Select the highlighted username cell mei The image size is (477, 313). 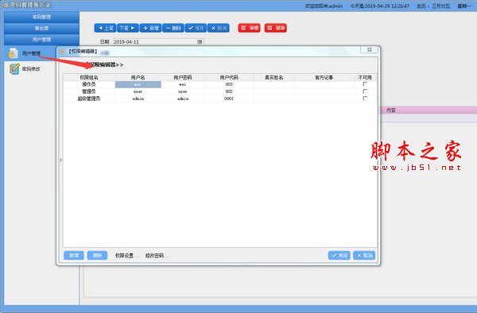pyautogui.click(x=138, y=84)
